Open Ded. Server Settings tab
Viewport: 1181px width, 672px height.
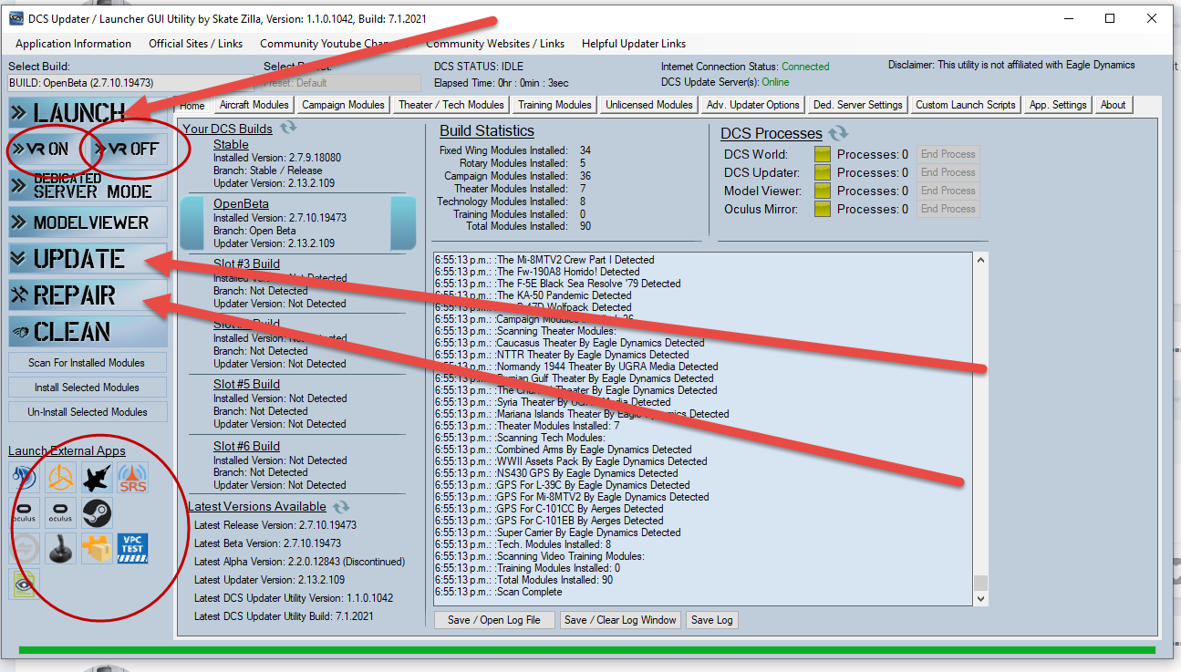point(858,105)
